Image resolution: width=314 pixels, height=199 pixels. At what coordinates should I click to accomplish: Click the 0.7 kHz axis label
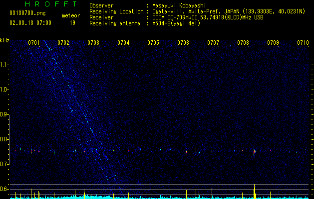pos(4,164)
